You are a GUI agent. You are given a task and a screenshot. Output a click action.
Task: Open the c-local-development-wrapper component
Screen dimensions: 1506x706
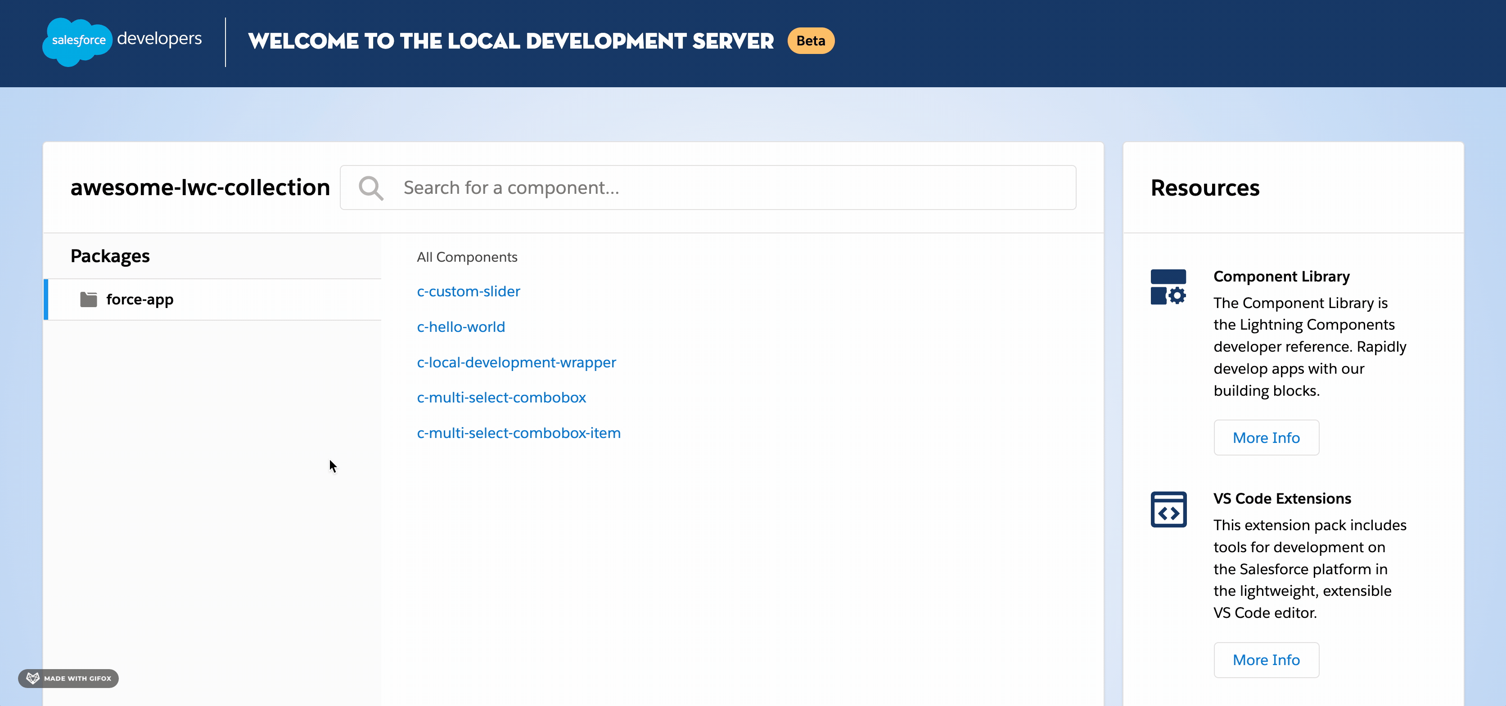pos(516,362)
